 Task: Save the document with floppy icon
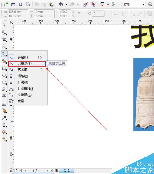pos(20,4)
